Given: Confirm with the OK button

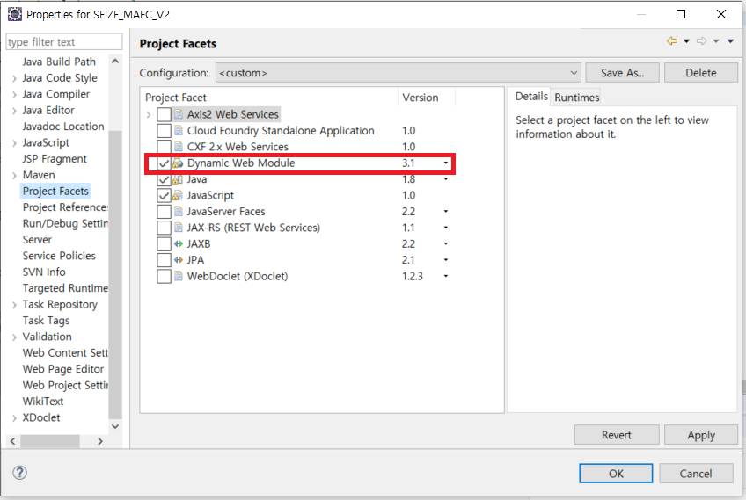Looking at the screenshot, I should click(x=616, y=474).
